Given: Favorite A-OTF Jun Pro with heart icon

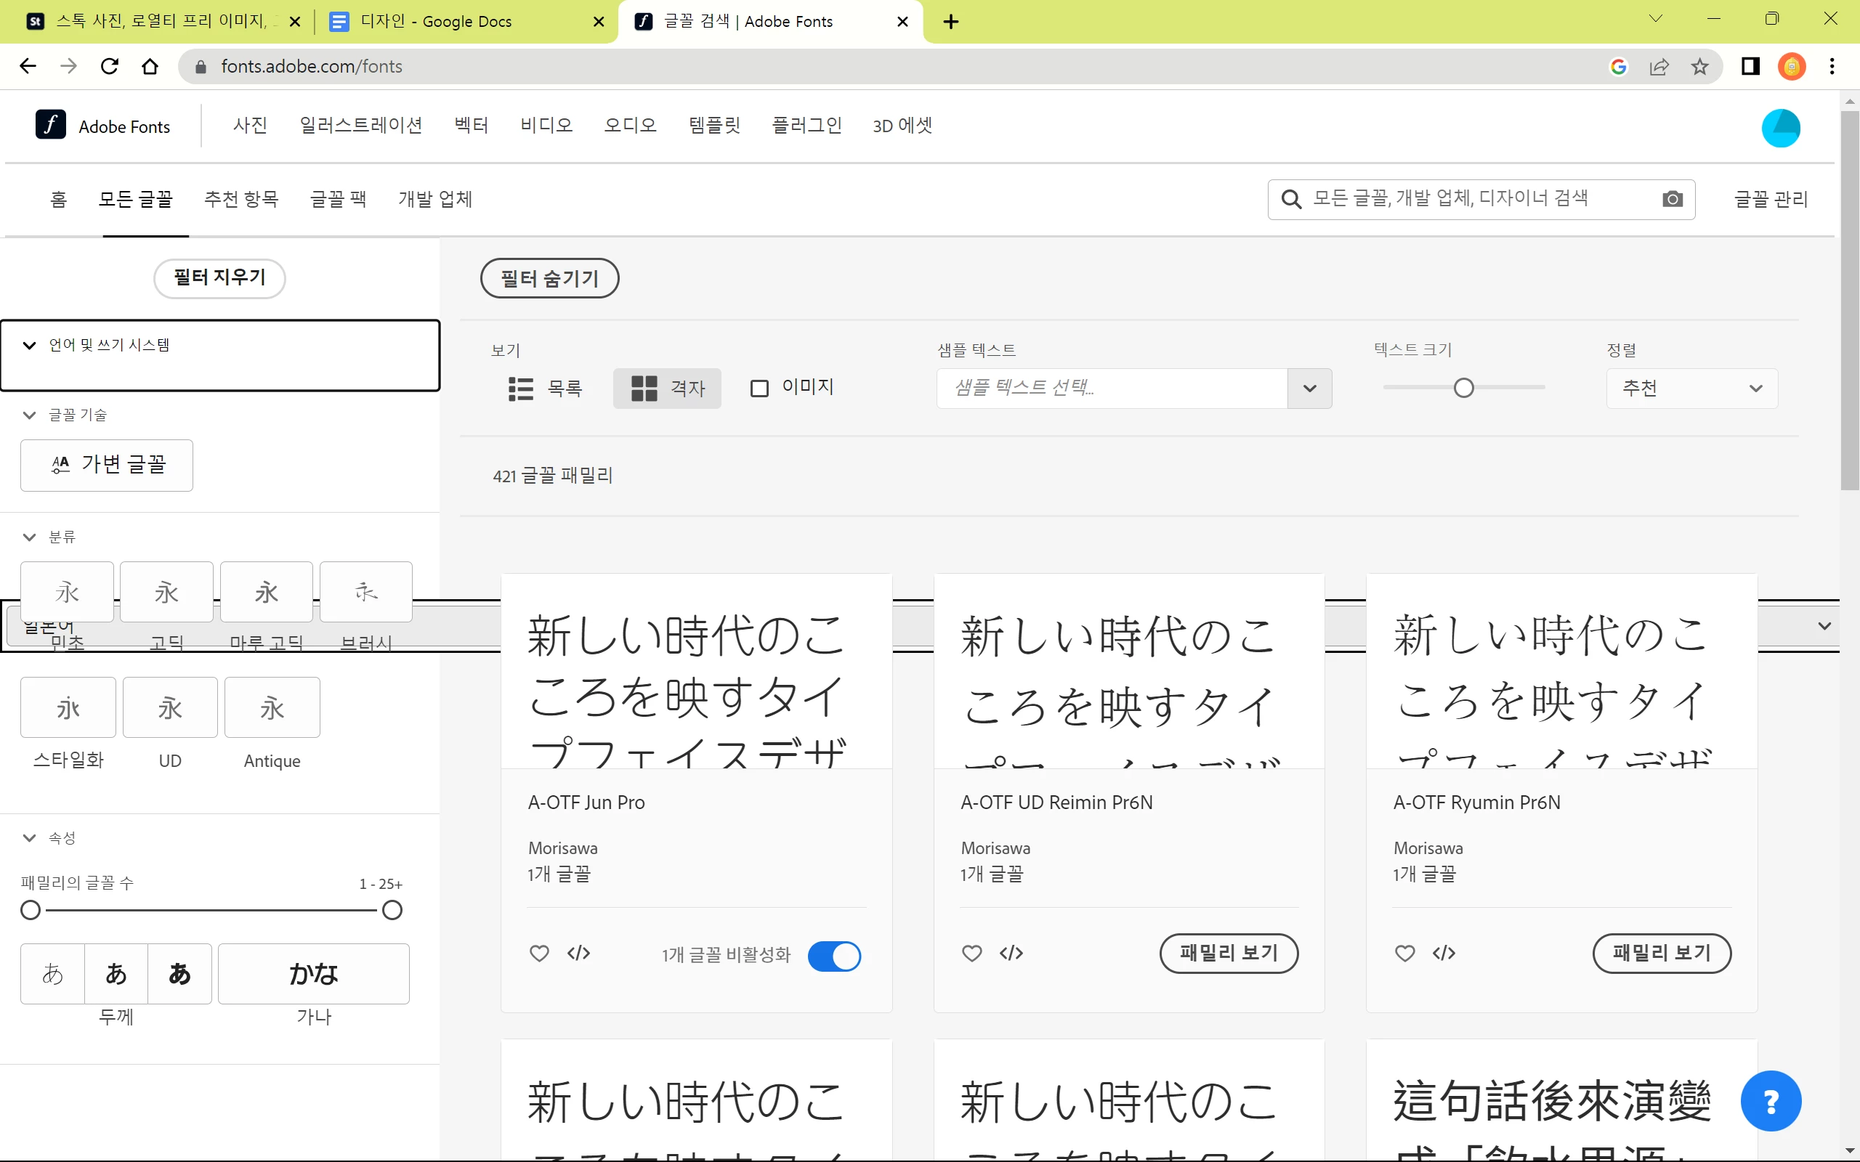Looking at the screenshot, I should click(540, 953).
